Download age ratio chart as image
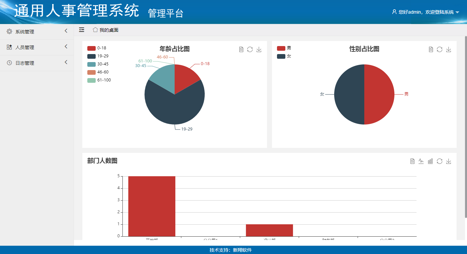 [259, 49]
